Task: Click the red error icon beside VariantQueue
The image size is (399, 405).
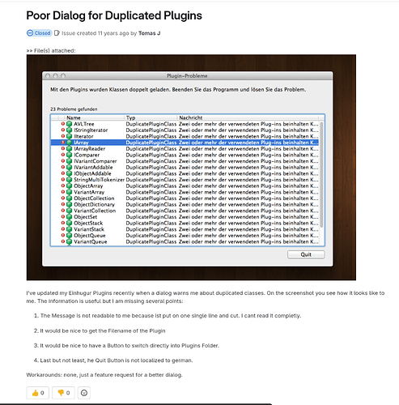Action: click(x=63, y=241)
